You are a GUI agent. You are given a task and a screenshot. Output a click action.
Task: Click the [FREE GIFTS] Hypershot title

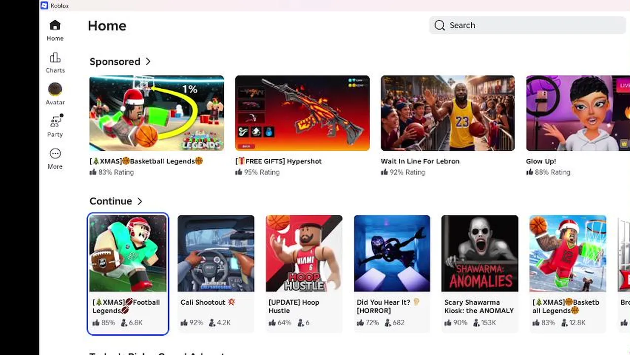pos(279,161)
